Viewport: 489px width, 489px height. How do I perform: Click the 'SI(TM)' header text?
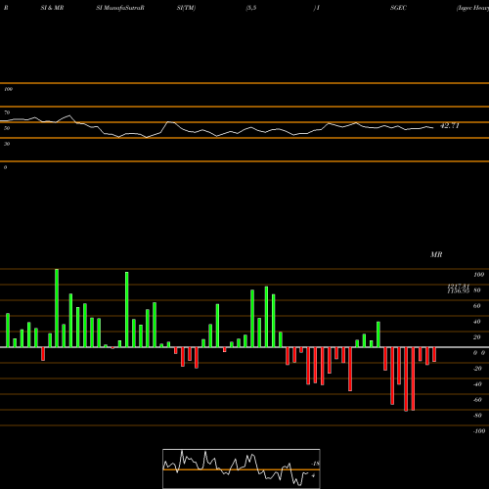point(186,8)
